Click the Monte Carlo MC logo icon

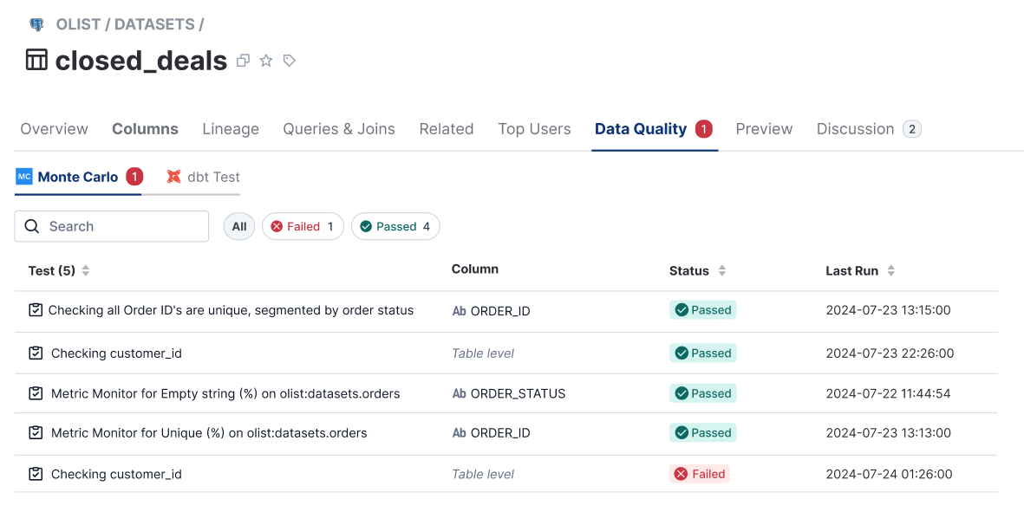24,177
